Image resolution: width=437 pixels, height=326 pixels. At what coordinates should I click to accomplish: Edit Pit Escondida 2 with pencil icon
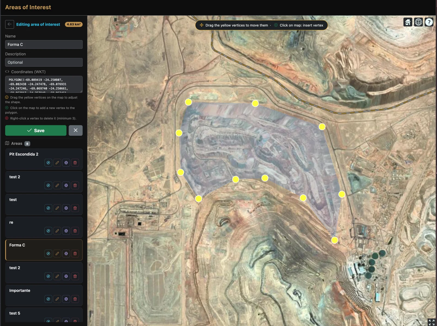57,163
